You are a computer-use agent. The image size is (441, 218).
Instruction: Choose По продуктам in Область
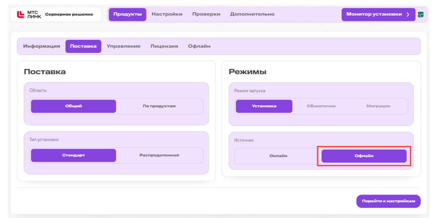click(x=159, y=106)
